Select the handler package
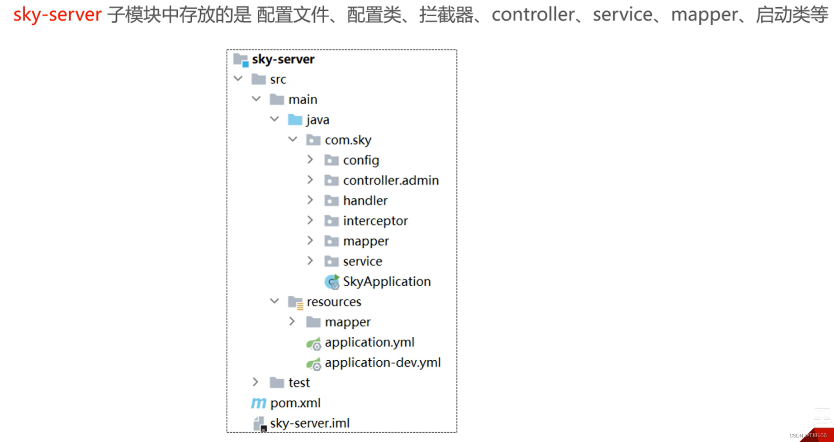Image resolution: width=834 pixels, height=442 pixels. [365, 200]
